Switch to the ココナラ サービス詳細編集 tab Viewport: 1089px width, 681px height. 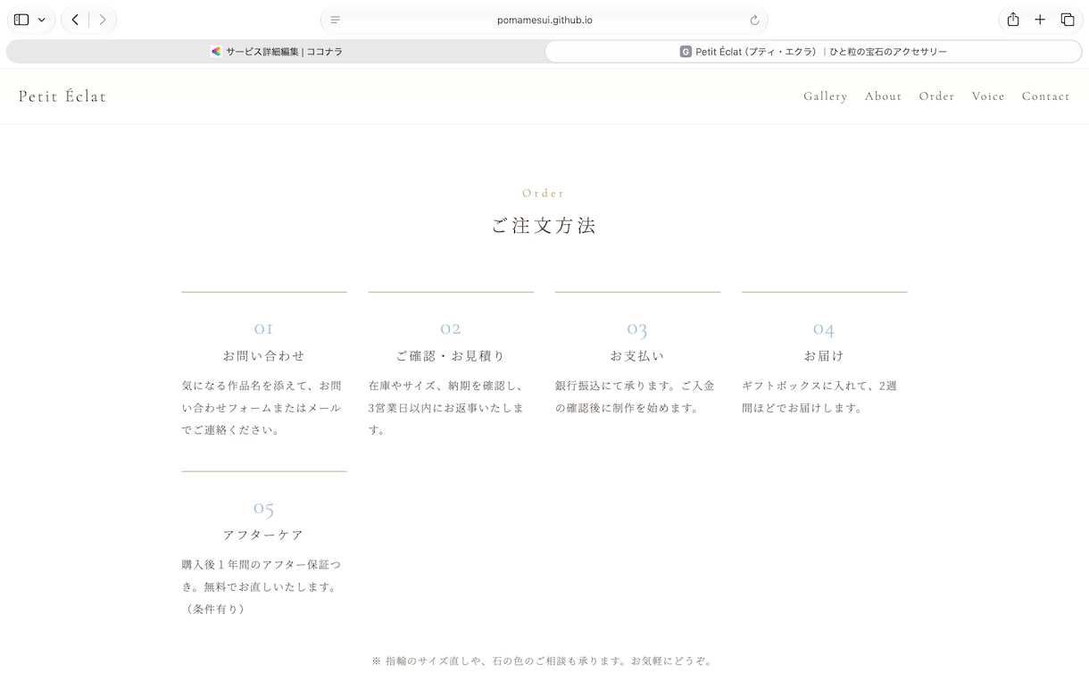pyautogui.click(x=276, y=52)
